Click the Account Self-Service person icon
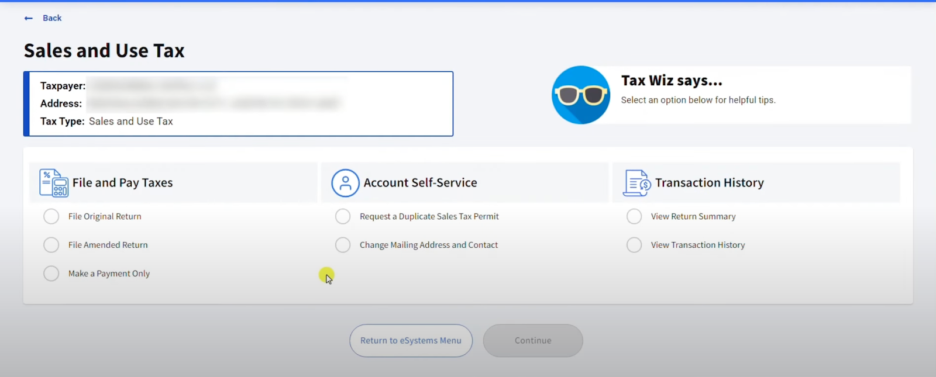This screenshot has height=377, width=936. click(x=345, y=183)
